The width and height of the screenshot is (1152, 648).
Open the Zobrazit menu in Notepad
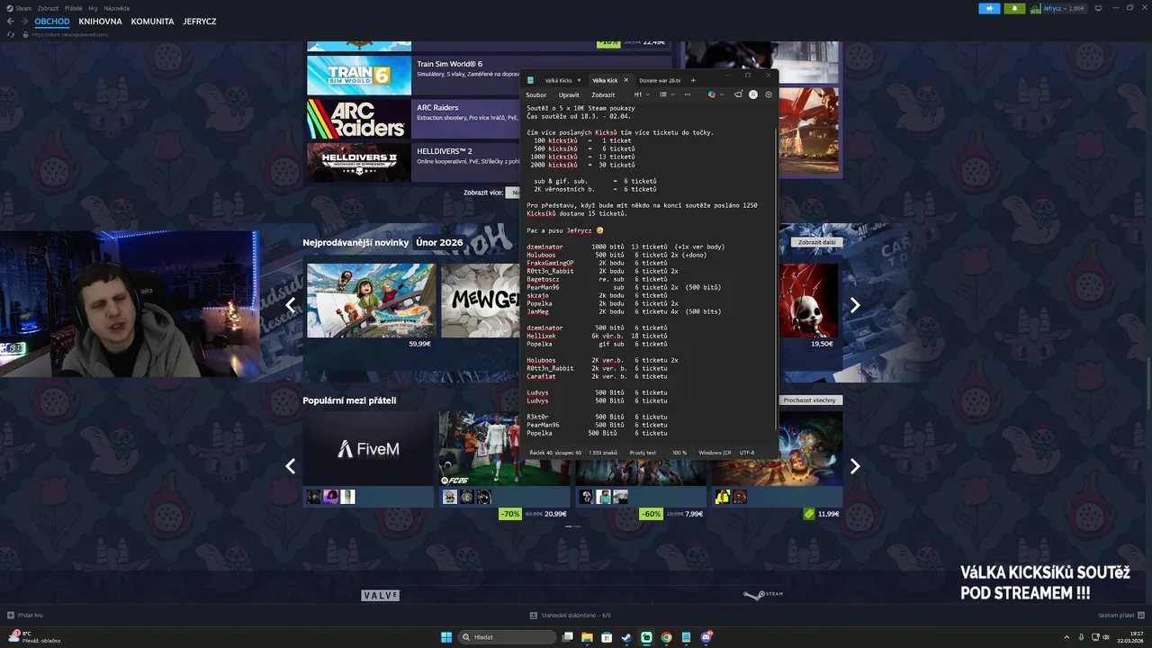(603, 94)
